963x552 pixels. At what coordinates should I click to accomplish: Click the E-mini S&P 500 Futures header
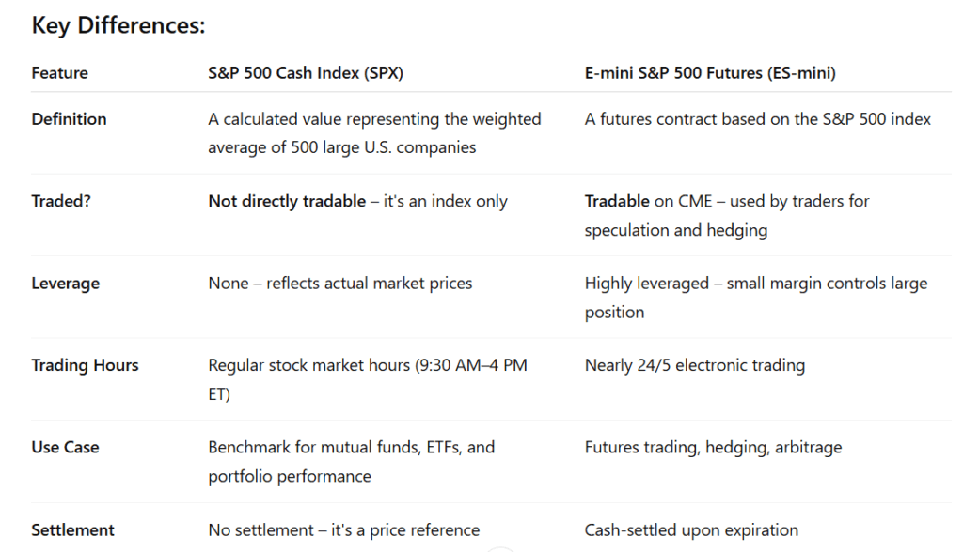[710, 73]
